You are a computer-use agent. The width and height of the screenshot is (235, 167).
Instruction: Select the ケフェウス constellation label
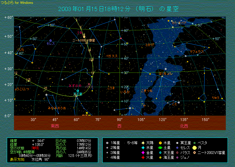[197, 51]
